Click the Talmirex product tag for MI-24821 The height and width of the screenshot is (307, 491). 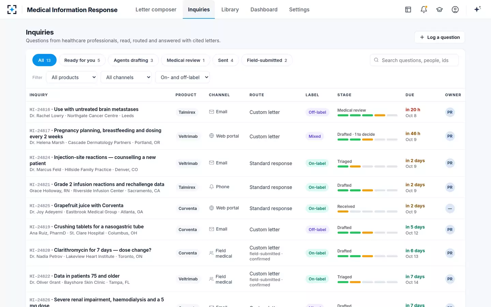pos(187,187)
